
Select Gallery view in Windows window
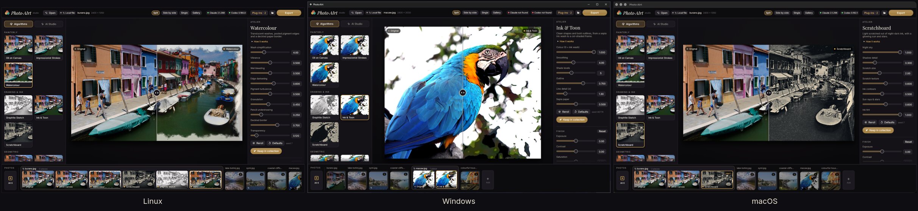click(497, 12)
